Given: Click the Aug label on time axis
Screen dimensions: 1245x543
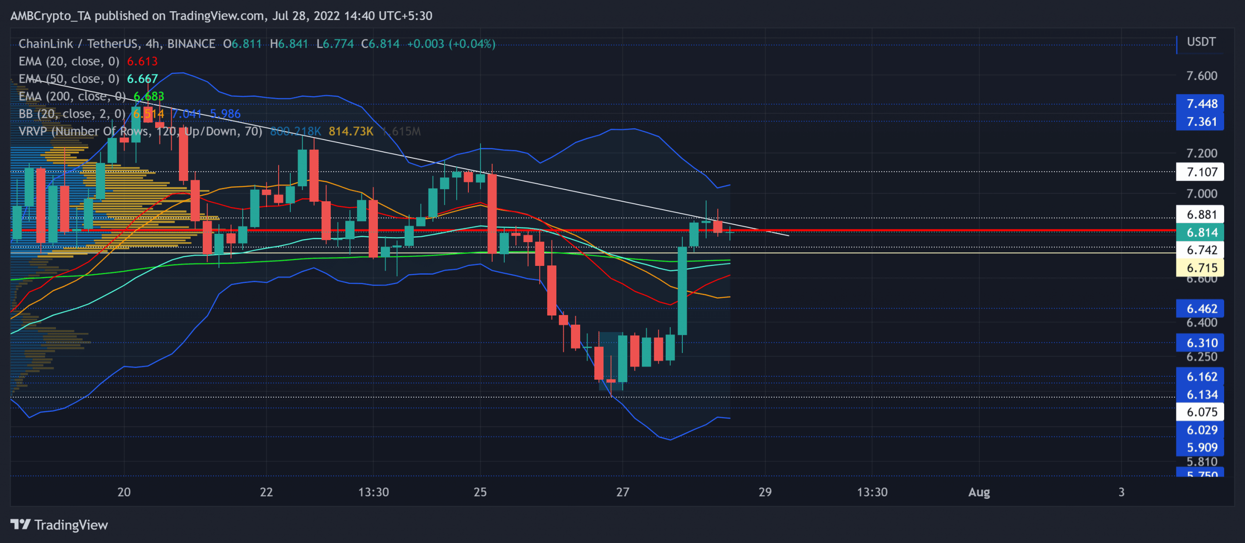Looking at the screenshot, I should point(979,492).
